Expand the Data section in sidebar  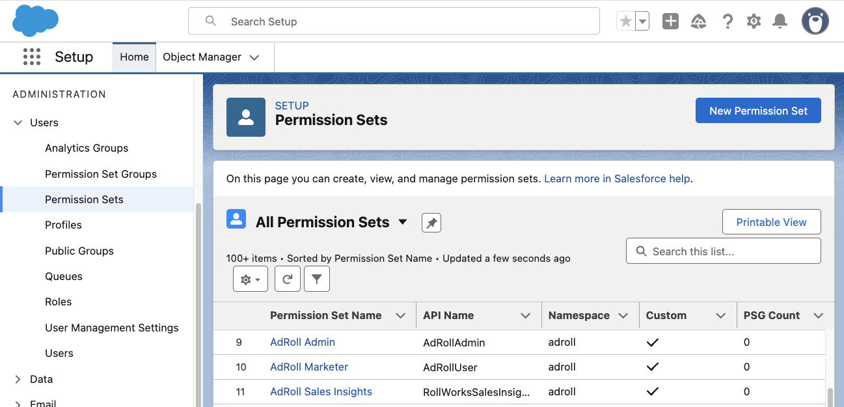(x=18, y=379)
